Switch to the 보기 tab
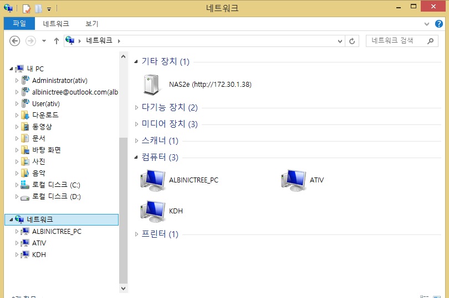 pos(91,24)
